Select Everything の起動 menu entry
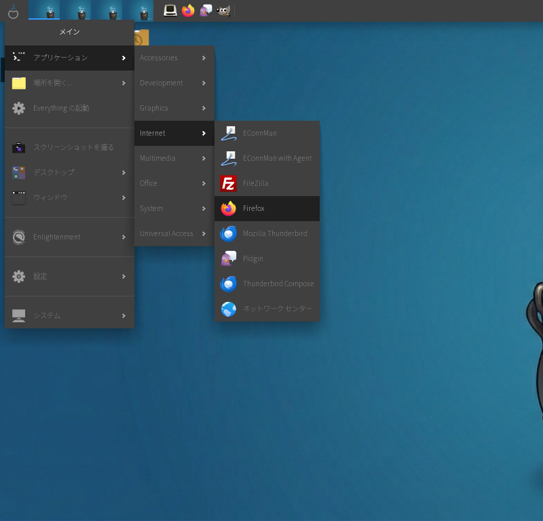 click(70, 108)
